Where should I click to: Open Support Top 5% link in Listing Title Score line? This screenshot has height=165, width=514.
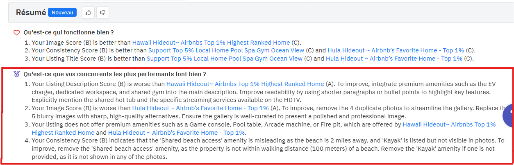click(225, 59)
